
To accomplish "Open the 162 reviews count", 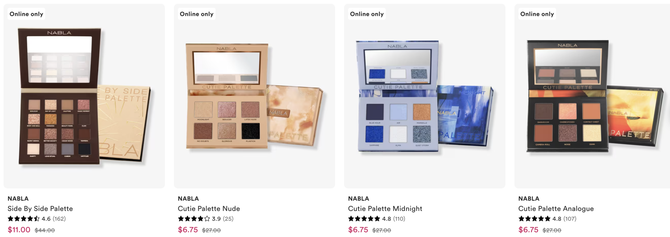I will [x=59, y=219].
